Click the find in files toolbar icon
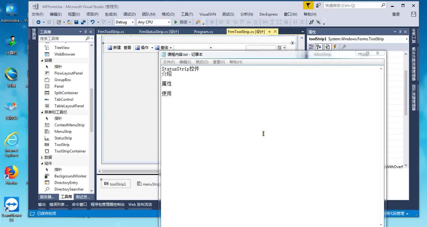This screenshot has width=427, height=227. (x=198, y=22)
